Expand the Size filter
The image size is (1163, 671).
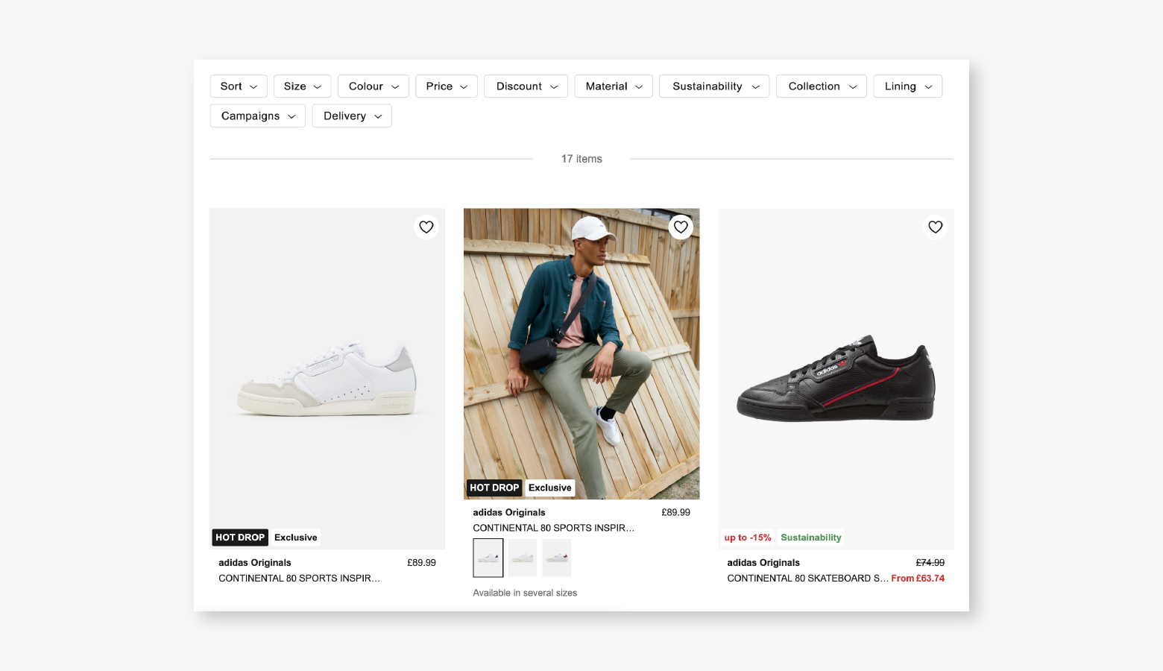302,86
